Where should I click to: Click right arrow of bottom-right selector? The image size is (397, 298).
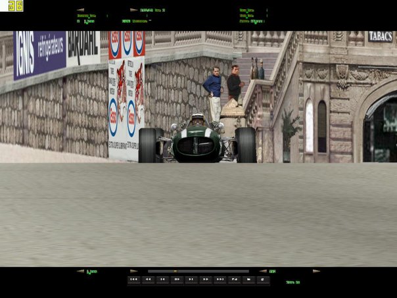click(x=315, y=271)
